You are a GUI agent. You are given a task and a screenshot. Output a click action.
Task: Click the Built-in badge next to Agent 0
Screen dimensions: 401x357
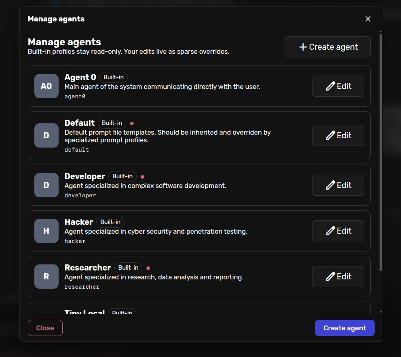click(x=114, y=77)
